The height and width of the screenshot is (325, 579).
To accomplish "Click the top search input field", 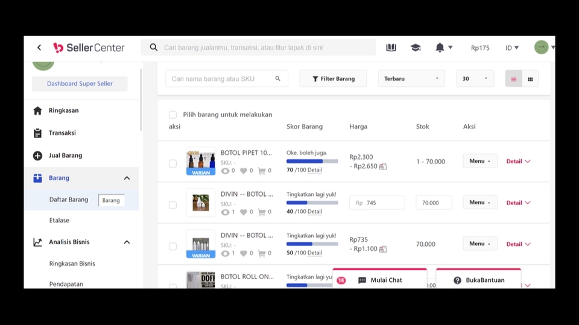I will (x=259, y=47).
